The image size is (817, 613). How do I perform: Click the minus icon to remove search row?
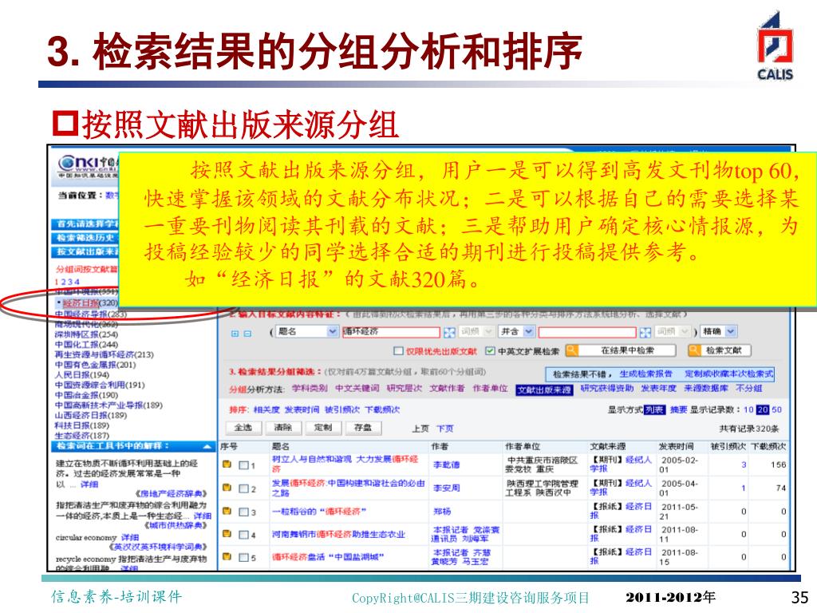(x=247, y=334)
